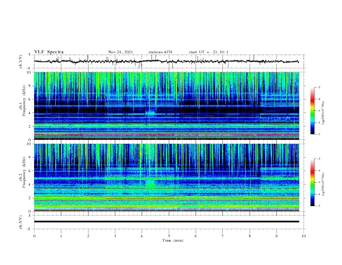Click the "Time (min)" axis label
Viewport: 342px width, 265px height.
173,240
